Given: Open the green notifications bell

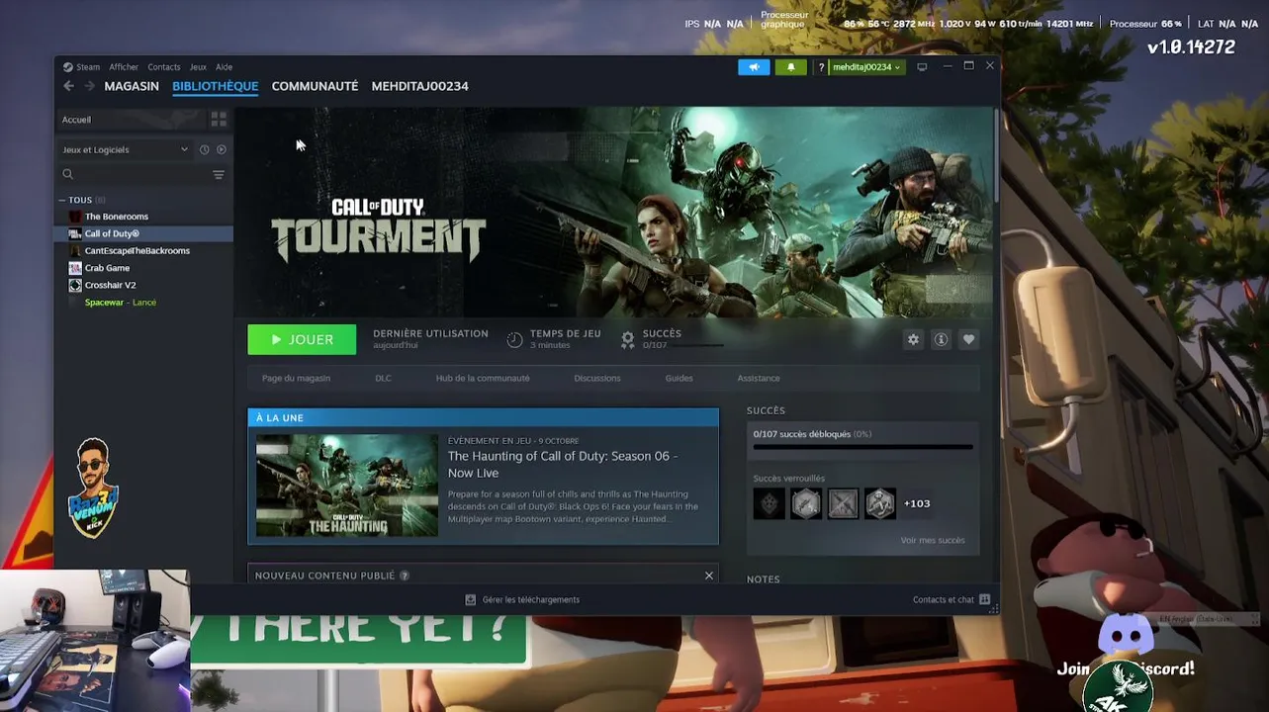Looking at the screenshot, I should [x=790, y=67].
